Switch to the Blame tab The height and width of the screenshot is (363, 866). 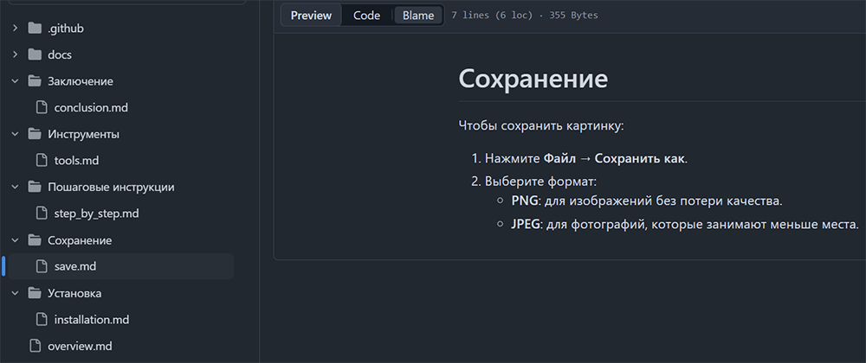click(418, 16)
